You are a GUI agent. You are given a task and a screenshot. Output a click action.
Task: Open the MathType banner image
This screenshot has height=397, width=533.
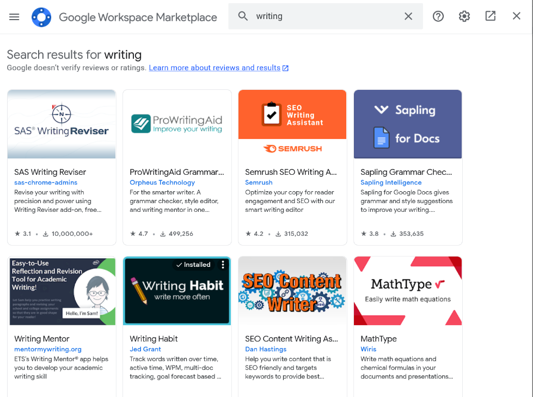pyautogui.click(x=408, y=291)
